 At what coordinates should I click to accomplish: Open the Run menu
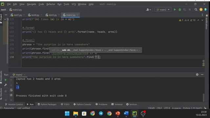point(59,4)
